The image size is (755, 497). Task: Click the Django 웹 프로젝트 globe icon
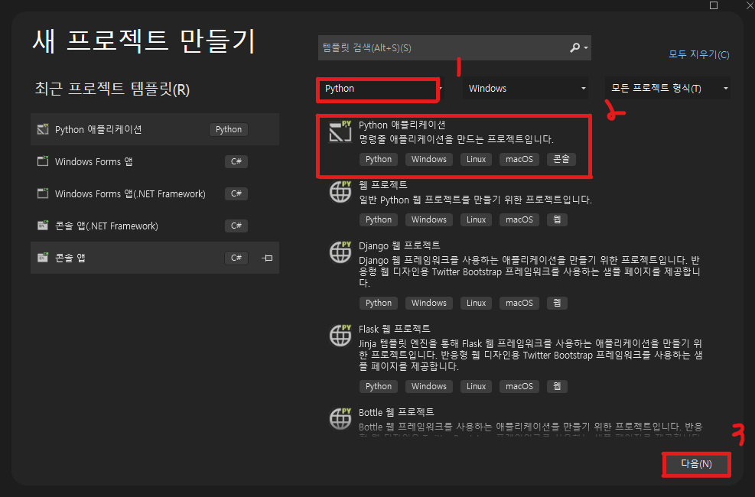(340, 252)
